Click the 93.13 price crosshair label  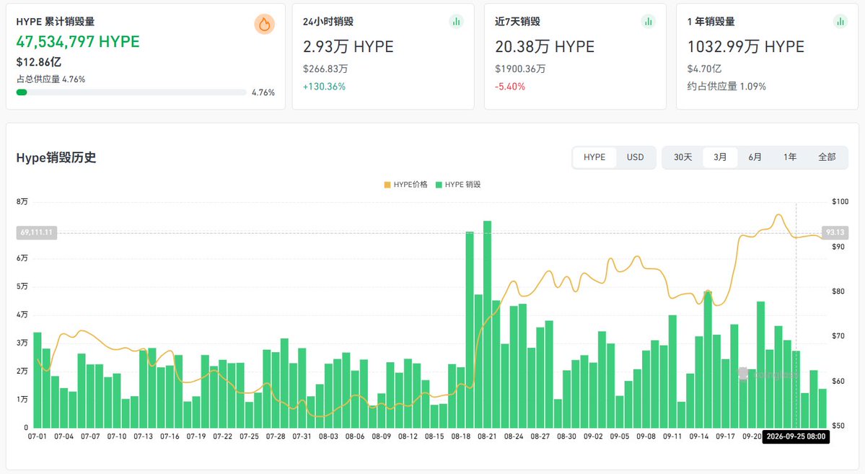pos(835,232)
